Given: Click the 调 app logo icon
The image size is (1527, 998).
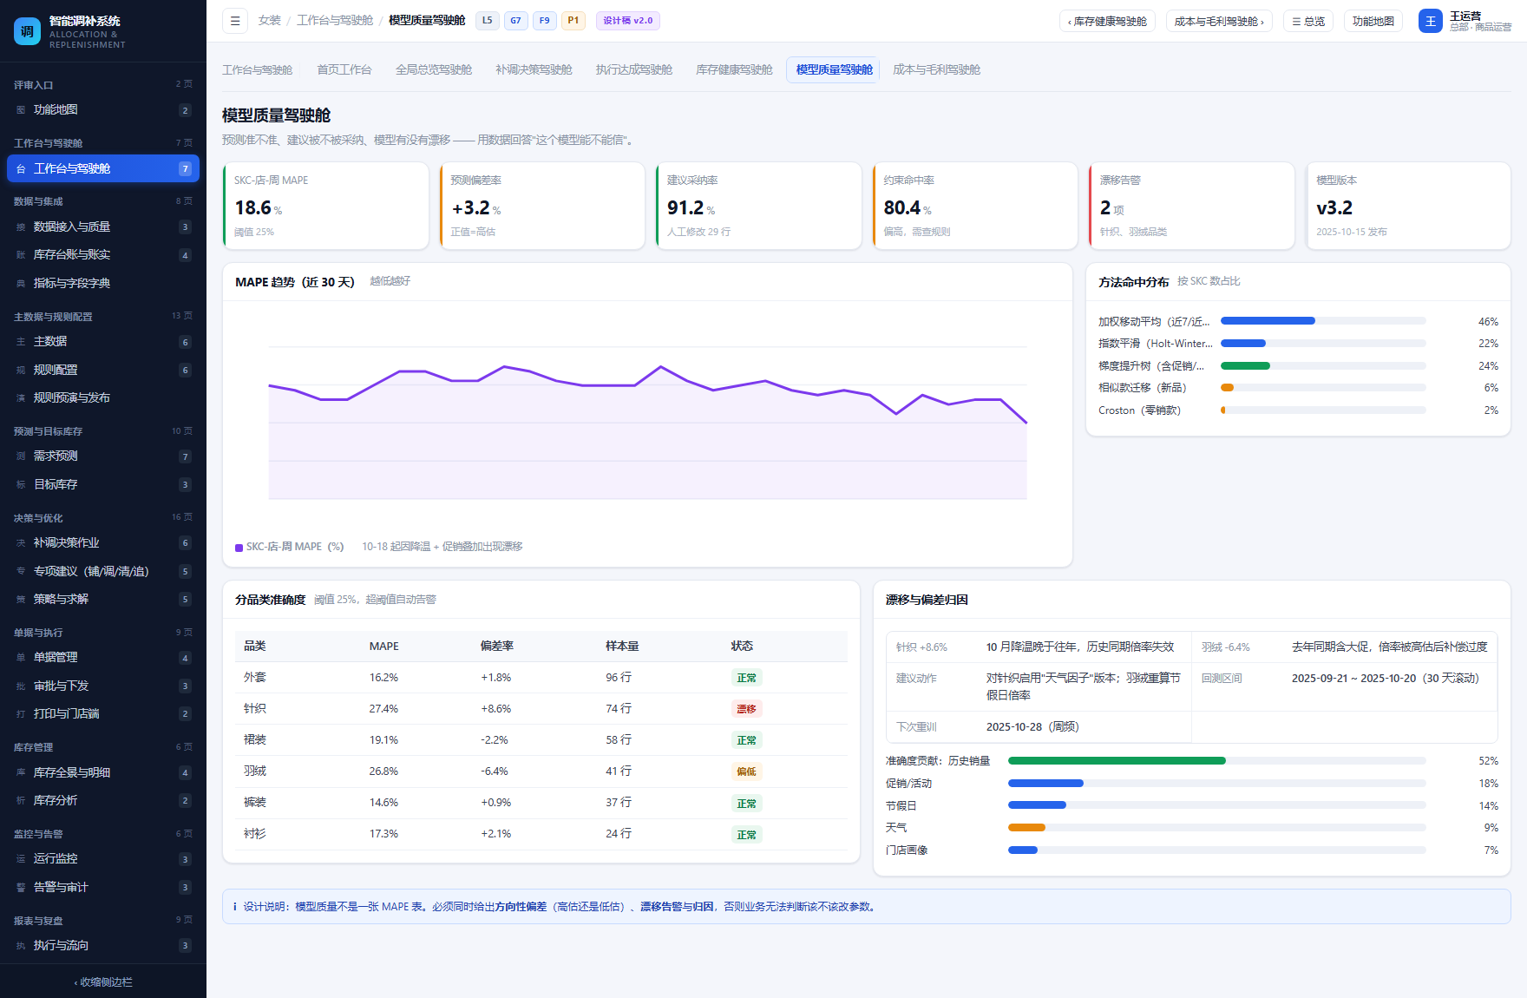Looking at the screenshot, I should [27, 31].
